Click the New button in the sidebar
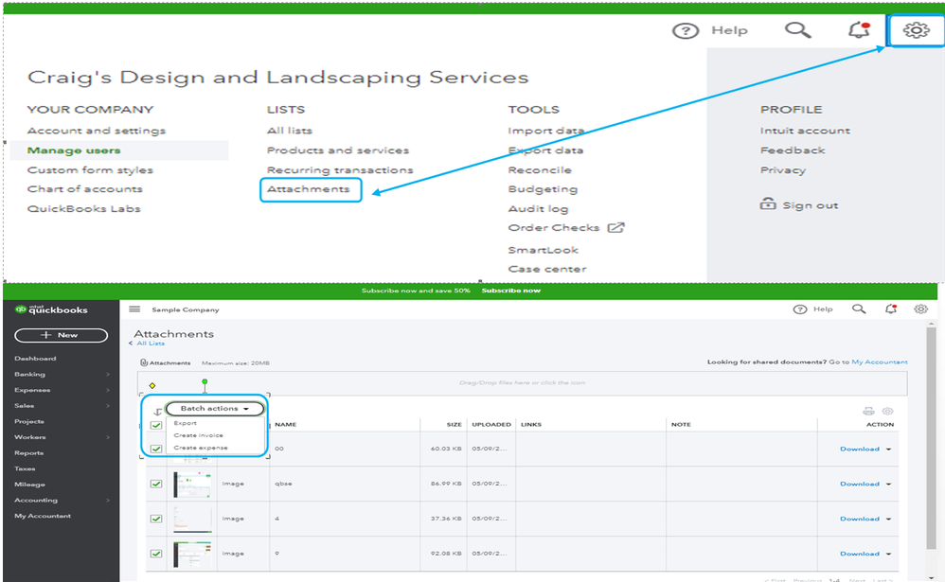945x582 pixels. [61, 335]
